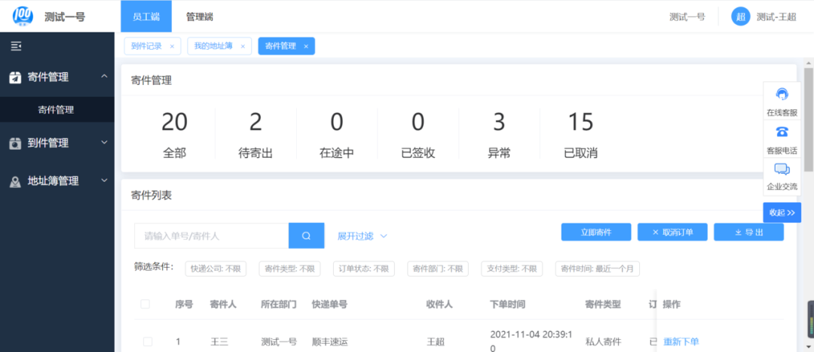The width and height of the screenshot is (814, 352).
Task: Click 测试一号 company name in top right
Action: 687,17
